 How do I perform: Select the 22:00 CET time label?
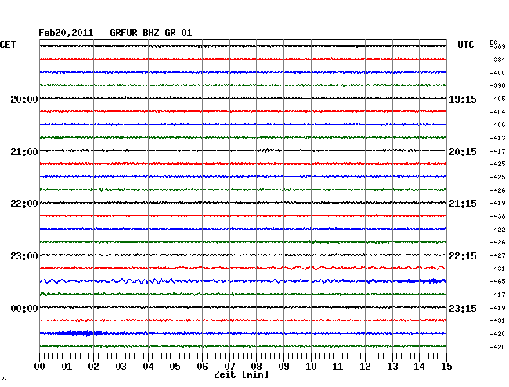pos(24,204)
